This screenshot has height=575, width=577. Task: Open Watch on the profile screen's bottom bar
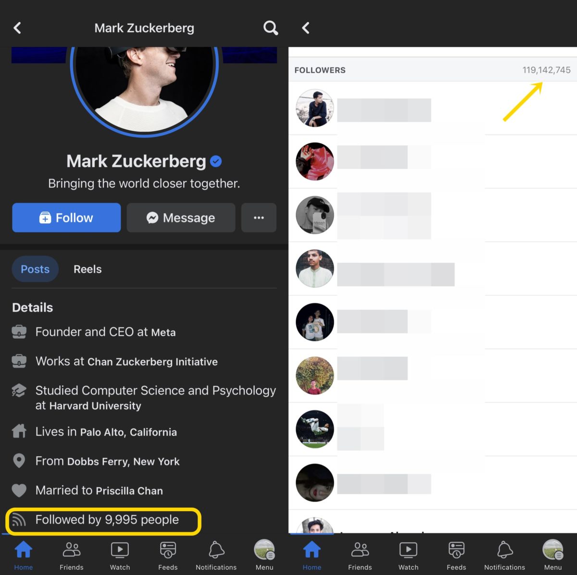coord(120,555)
